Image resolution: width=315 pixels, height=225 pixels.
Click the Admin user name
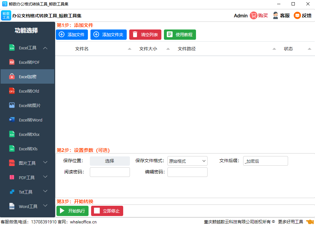[x=241, y=16]
